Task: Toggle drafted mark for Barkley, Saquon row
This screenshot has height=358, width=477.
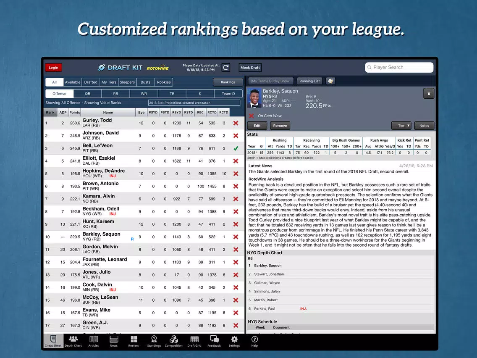Action: [x=236, y=237]
